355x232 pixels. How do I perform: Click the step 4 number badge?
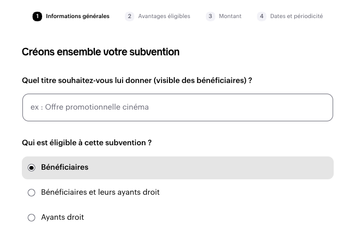point(262,16)
